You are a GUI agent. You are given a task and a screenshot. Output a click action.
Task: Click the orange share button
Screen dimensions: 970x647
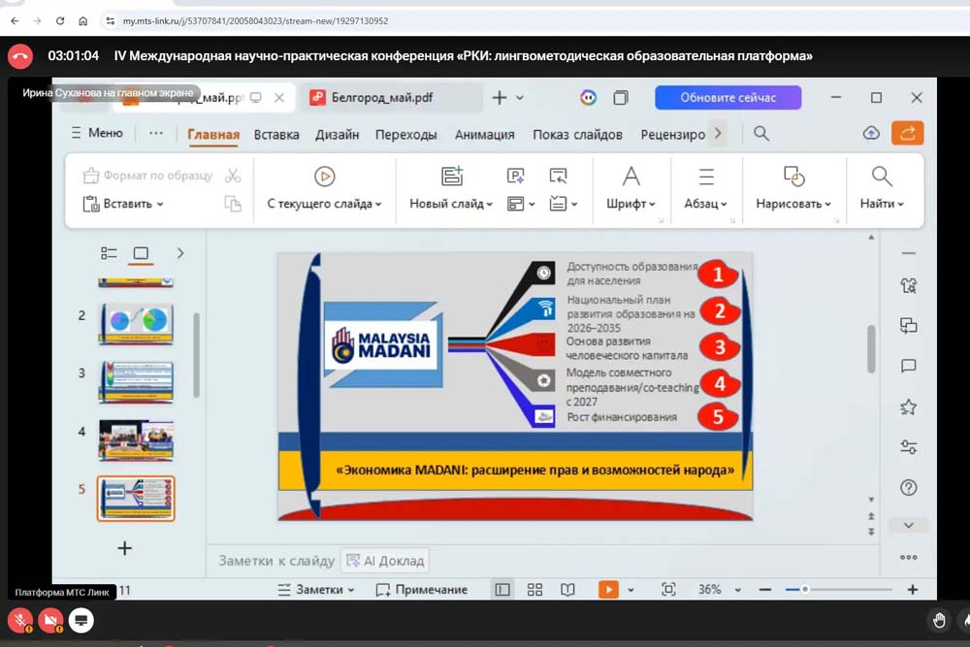coord(908,133)
